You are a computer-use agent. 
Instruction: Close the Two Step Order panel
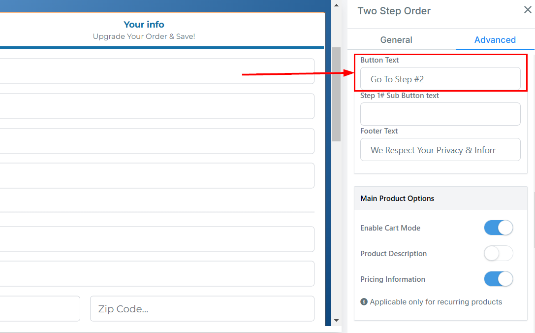[528, 10]
